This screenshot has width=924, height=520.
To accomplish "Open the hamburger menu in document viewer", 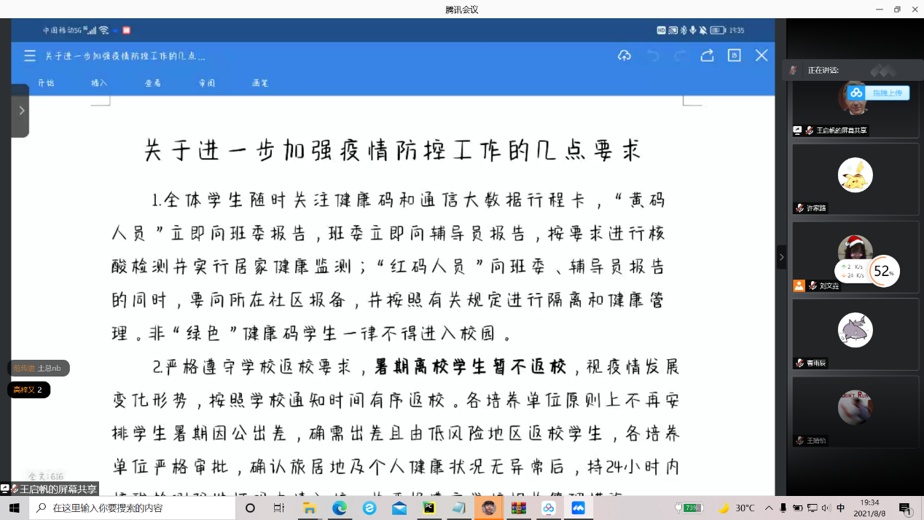I will pos(30,56).
